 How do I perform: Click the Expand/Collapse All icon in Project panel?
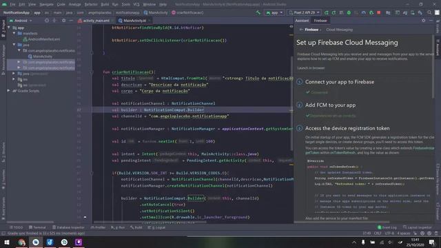pyautogui.click(x=54, y=21)
